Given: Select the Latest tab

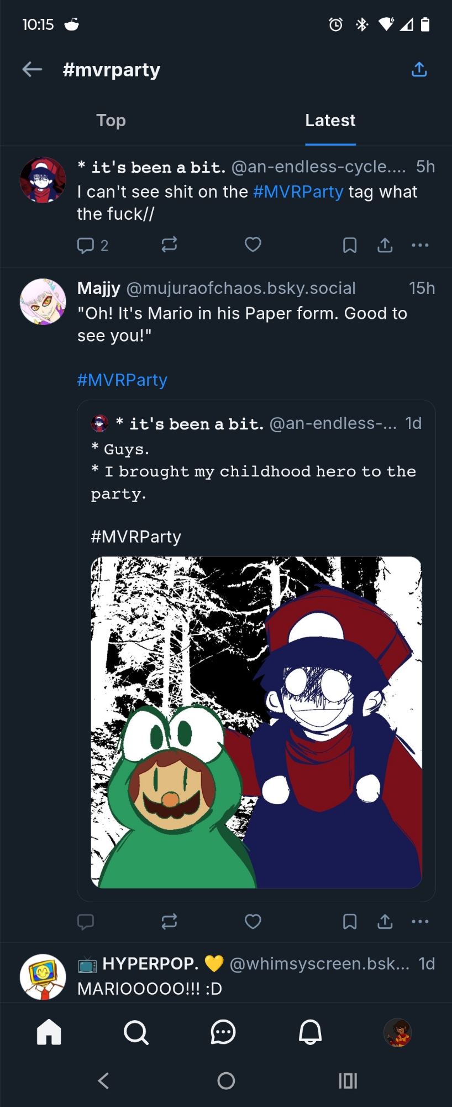Looking at the screenshot, I should tap(330, 120).
